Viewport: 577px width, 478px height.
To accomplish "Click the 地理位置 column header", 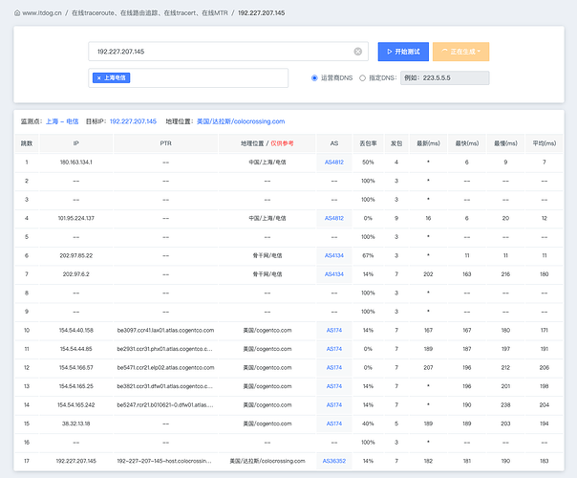I will click(x=267, y=143).
